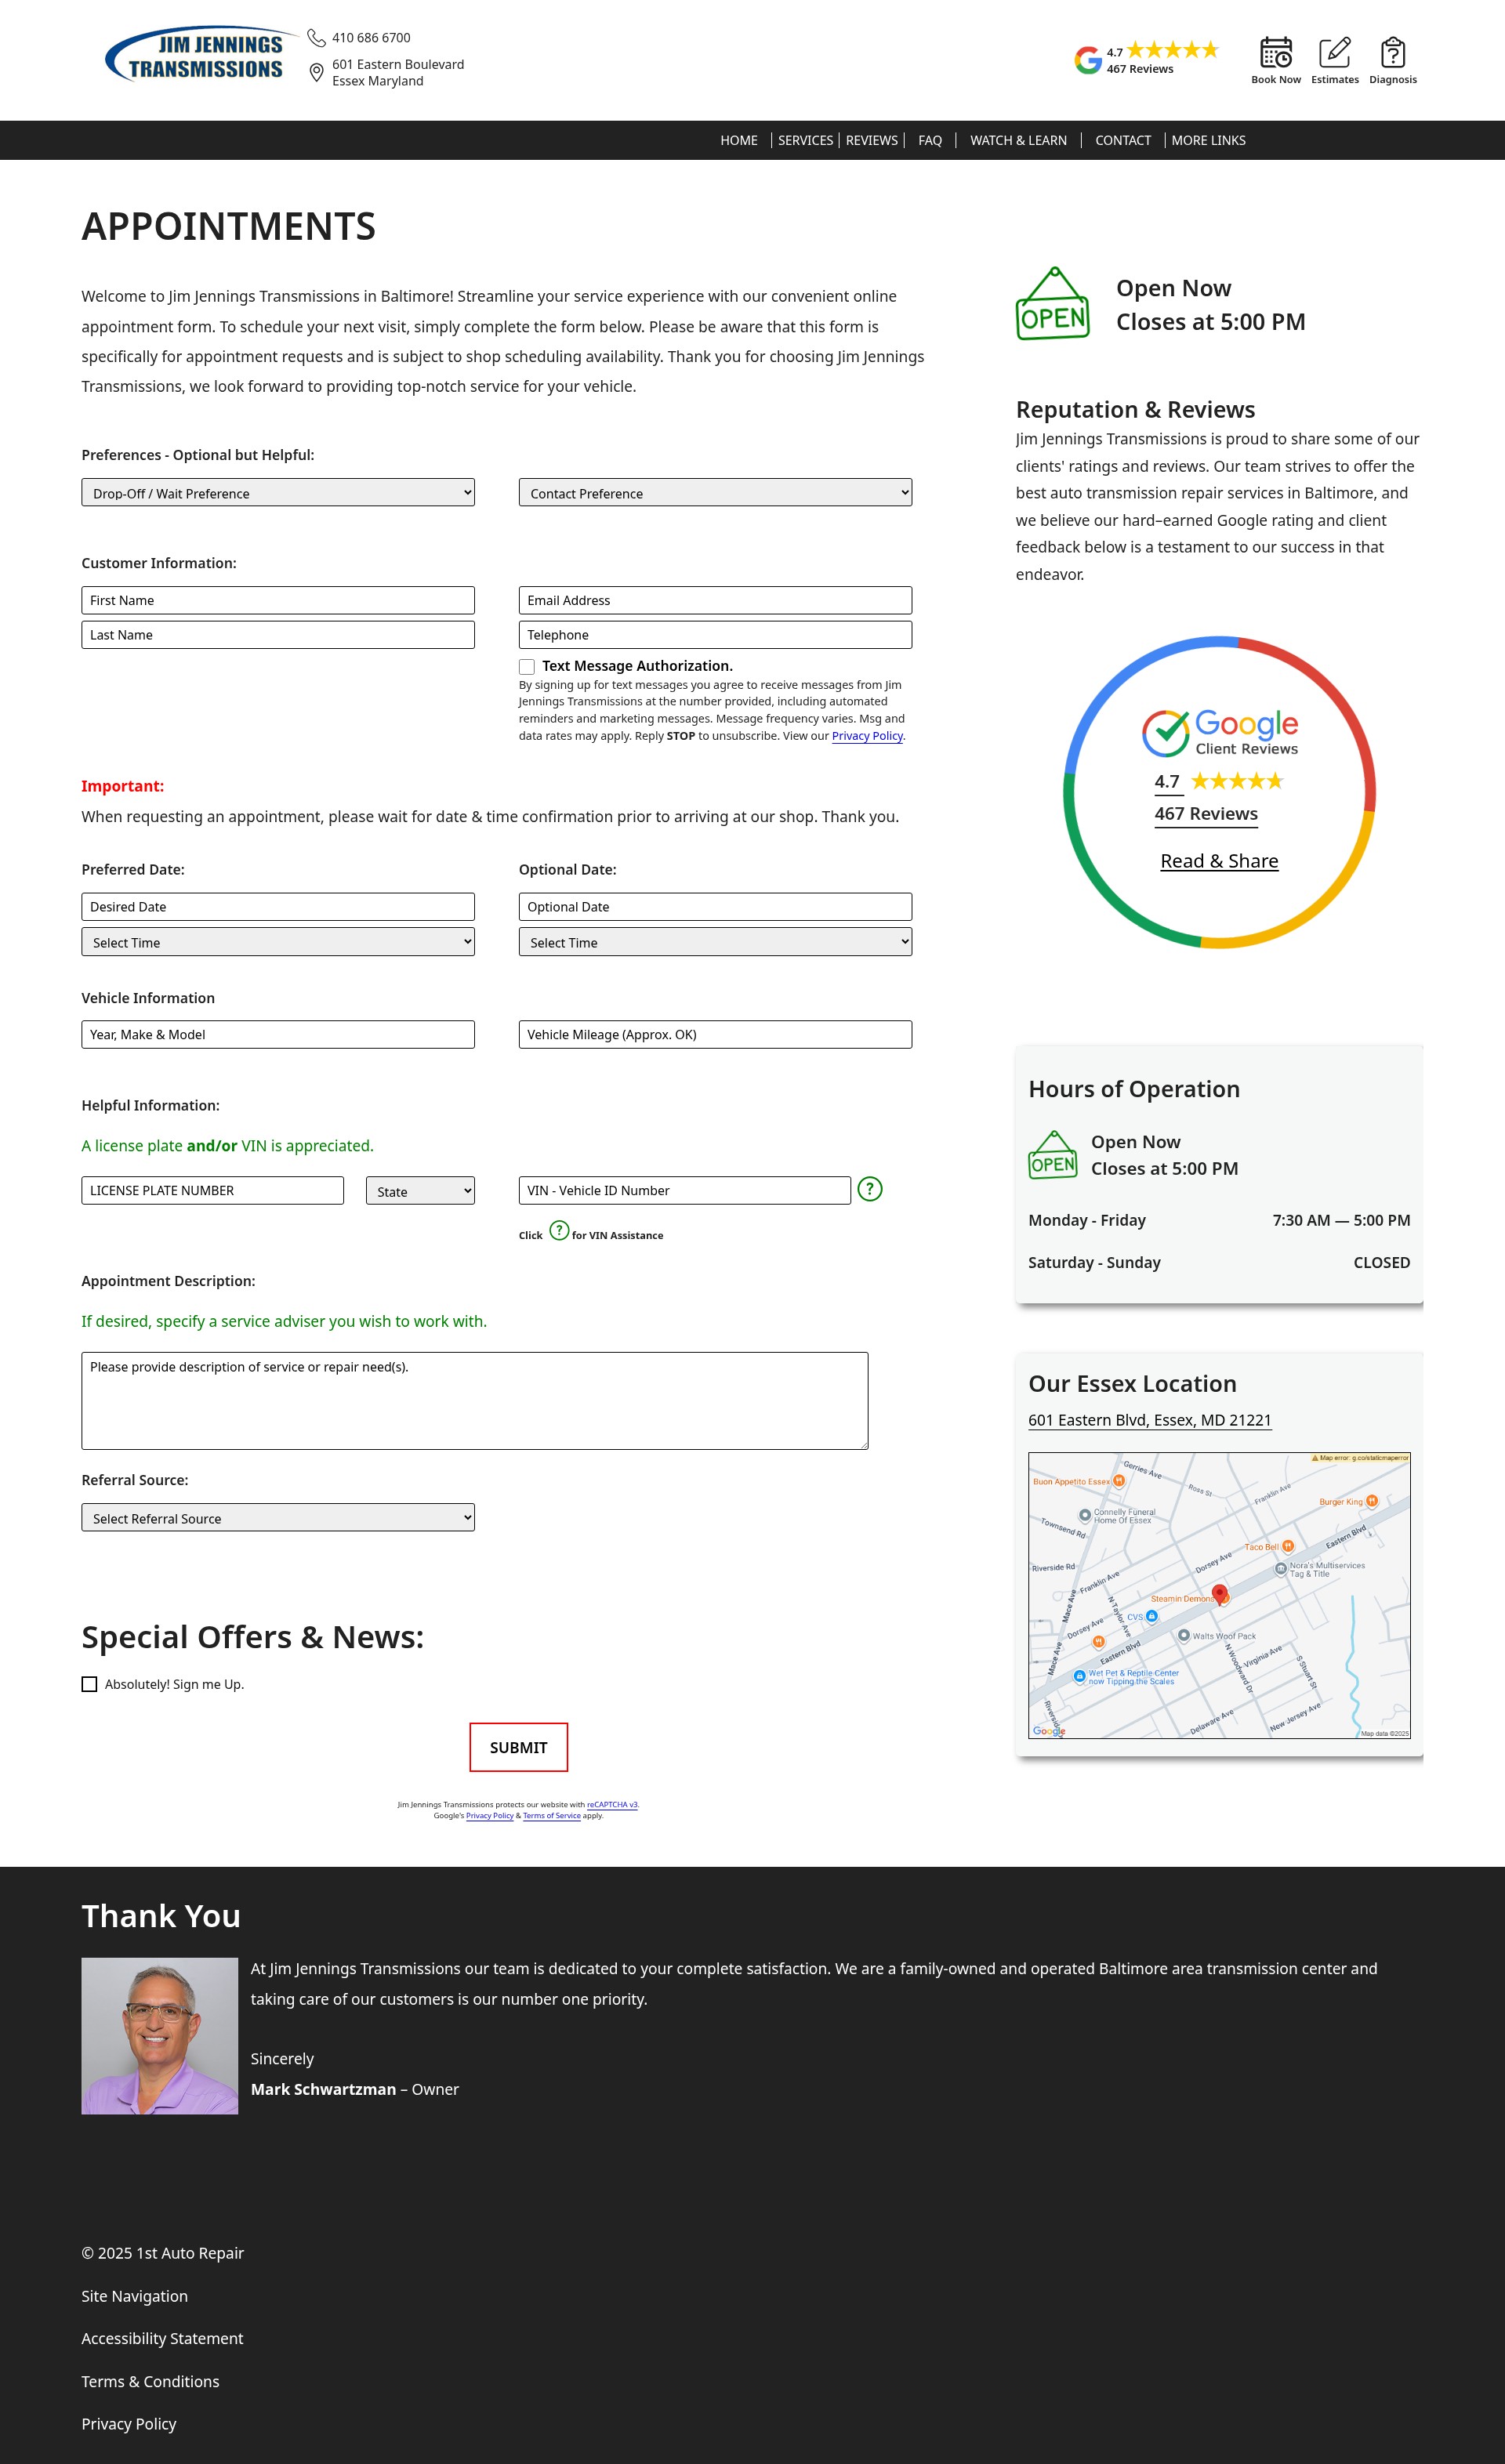Click the star rating in the header

click(1172, 50)
